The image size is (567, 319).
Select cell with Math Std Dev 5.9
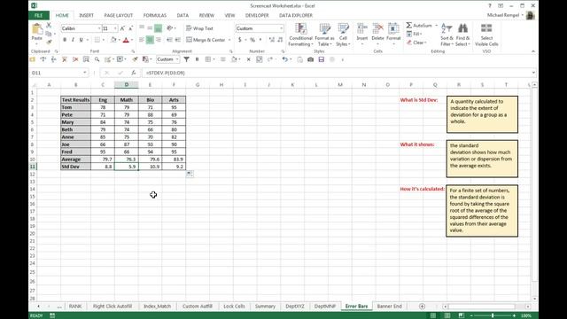click(127, 167)
